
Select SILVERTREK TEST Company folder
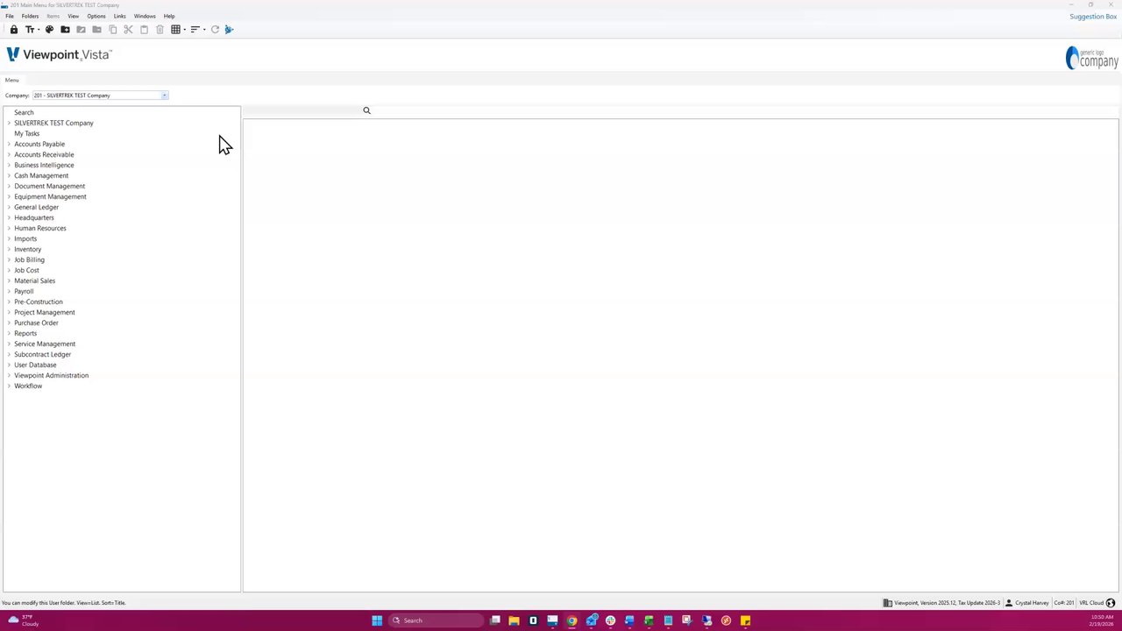53,123
